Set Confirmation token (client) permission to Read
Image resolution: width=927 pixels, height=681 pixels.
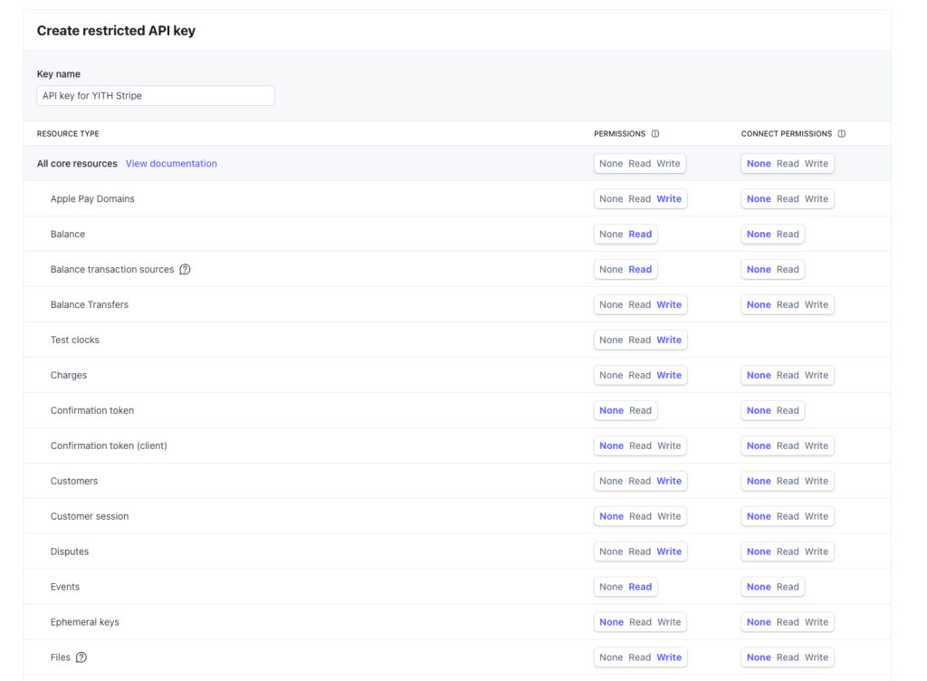point(640,446)
